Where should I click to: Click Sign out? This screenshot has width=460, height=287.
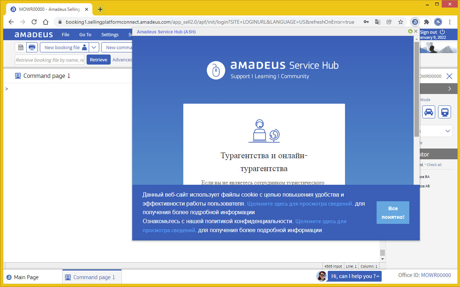pos(428,32)
